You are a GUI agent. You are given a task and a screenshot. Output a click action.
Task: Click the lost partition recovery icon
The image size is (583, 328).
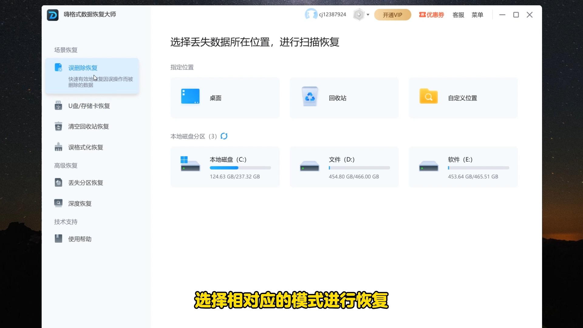58,183
